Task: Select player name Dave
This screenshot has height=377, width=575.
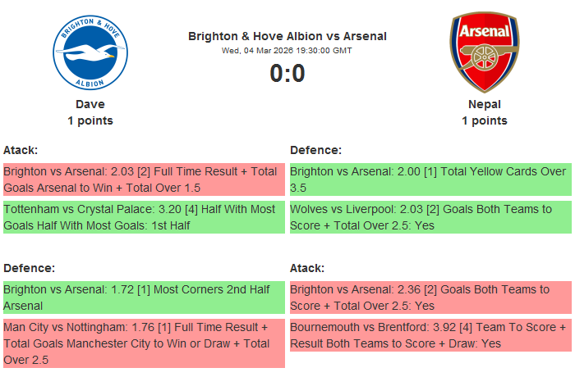Action: [90, 104]
